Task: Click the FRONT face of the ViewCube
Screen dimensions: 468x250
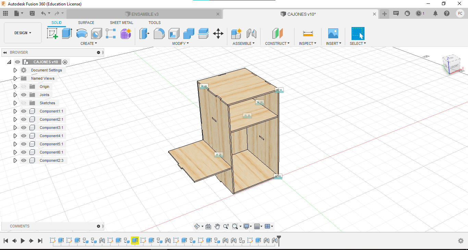Action: (x=454, y=66)
